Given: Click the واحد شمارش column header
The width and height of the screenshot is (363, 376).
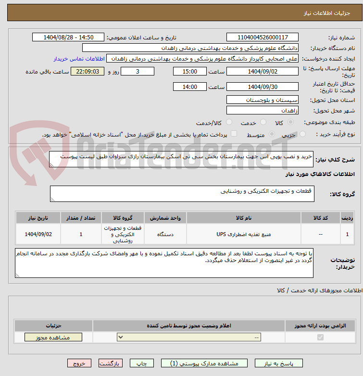Looking at the screenshot, I should click(165, 218).
